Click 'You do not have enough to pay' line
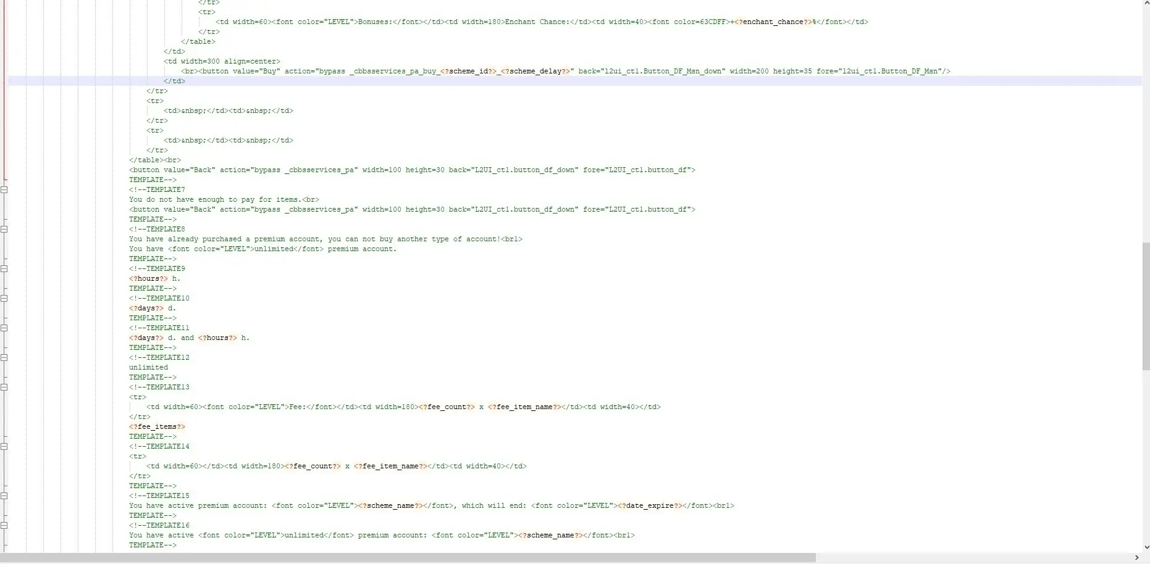Viewport: 1150px width, 564px height. click(224, 200)
